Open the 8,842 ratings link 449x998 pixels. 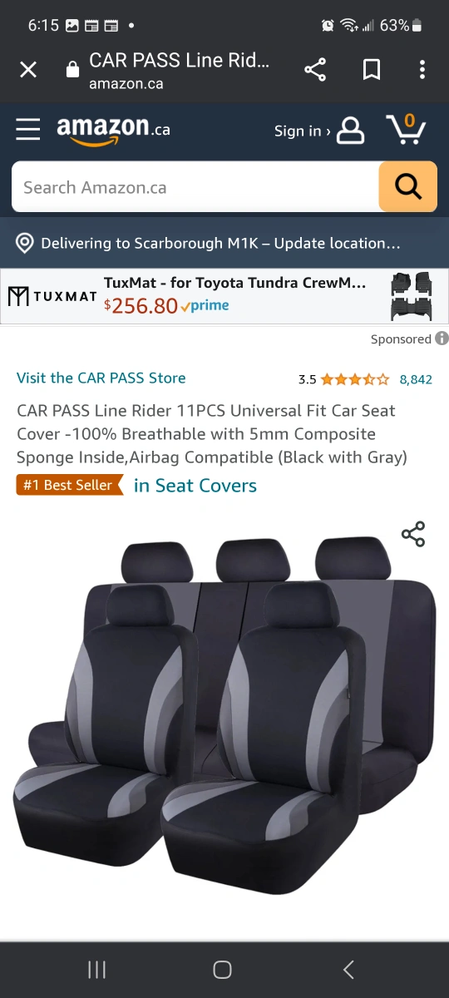click(x=416, y=379)
